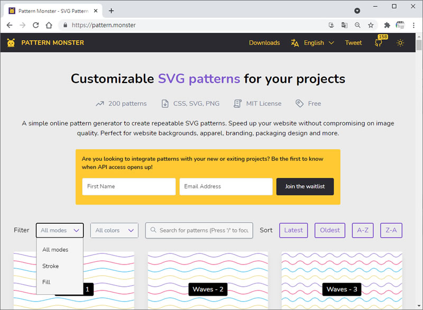Image resolution: width=423 pixels, height=310 pixels.
Task: Click the Pattern Monster logo icon
Action: [11, 43]
